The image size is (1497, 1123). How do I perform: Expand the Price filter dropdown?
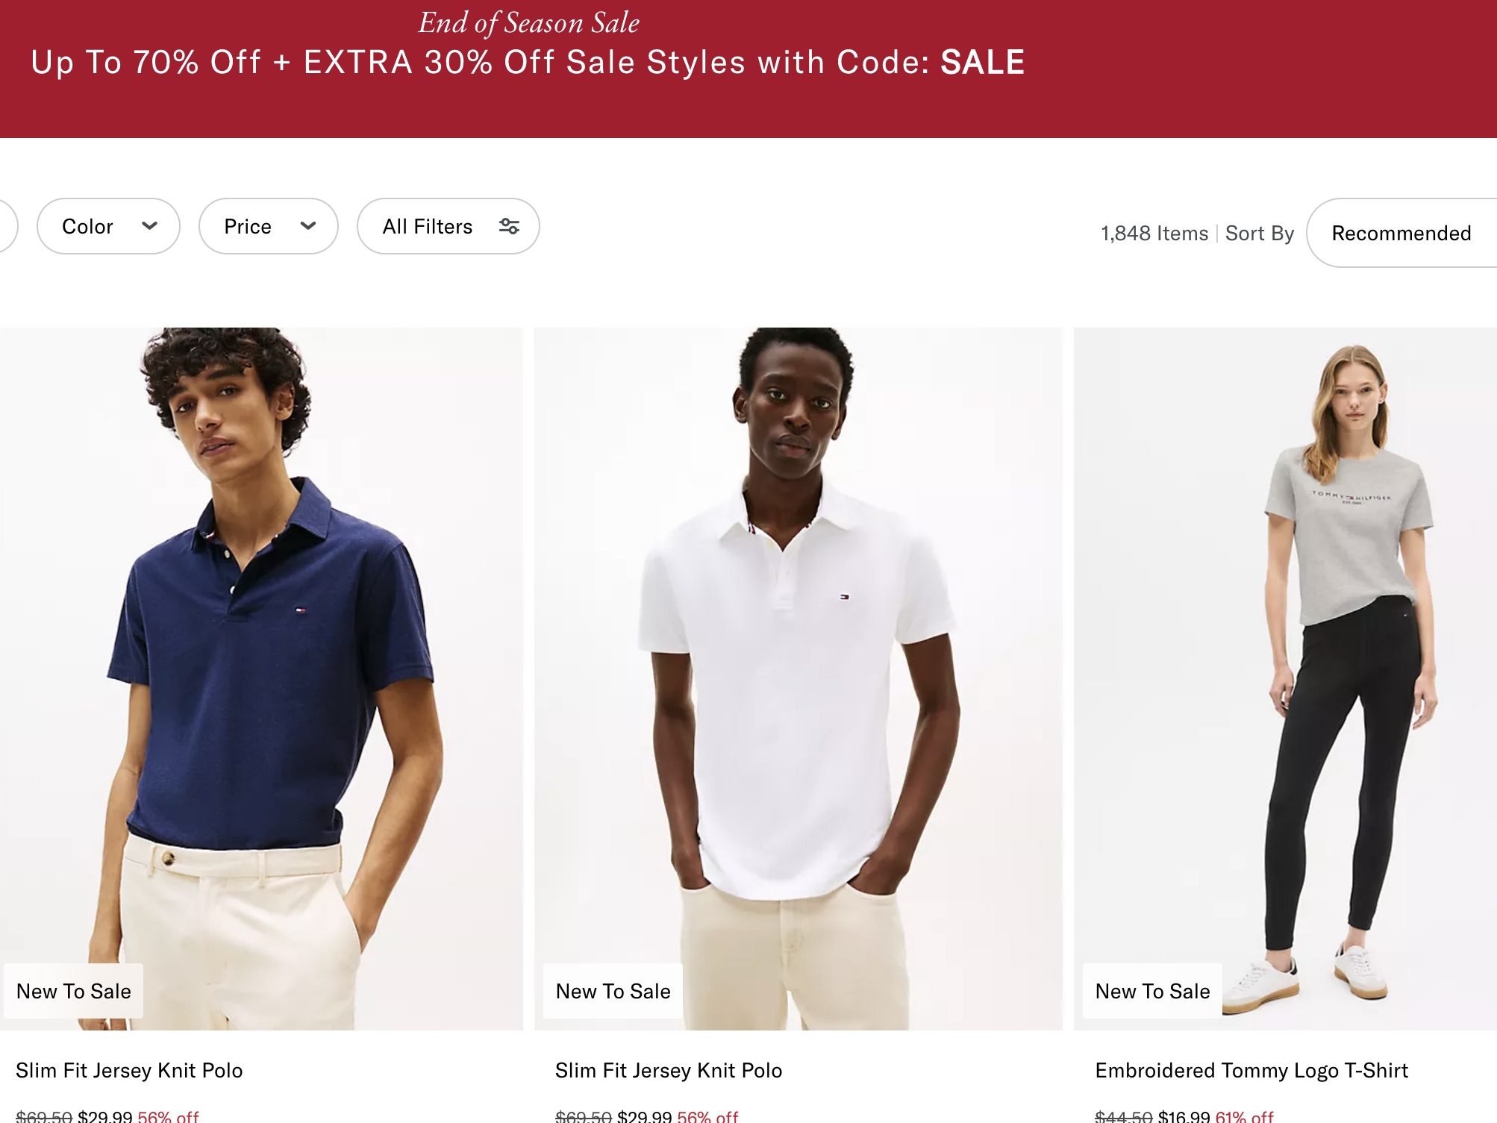pos(268,226)
